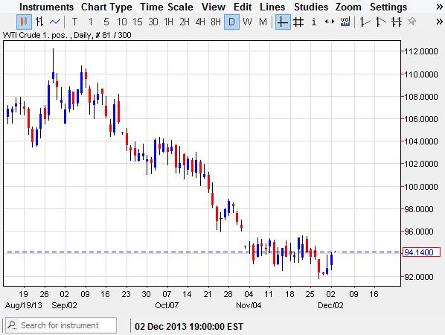Toggle the crosshair cursor tool
This screenshot has height=335, width=445.
pyautogui.click(x=283, y=22)
